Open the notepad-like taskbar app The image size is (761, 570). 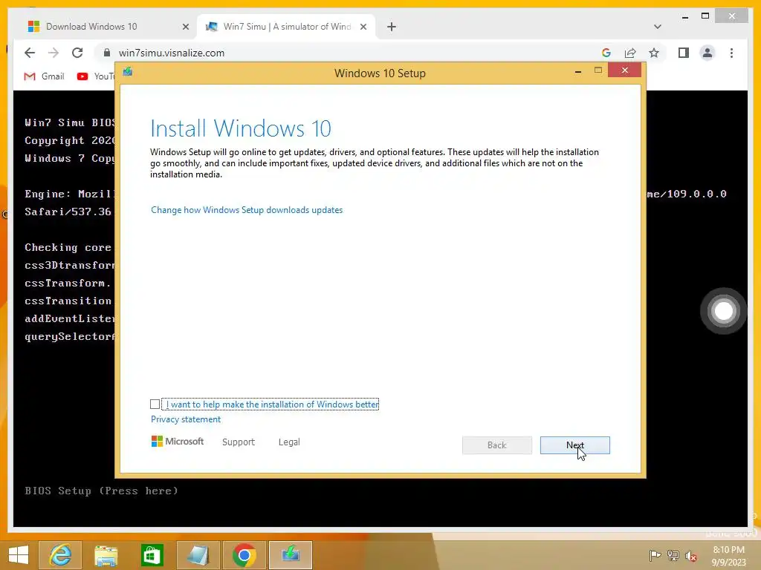[x=198, y=555]
